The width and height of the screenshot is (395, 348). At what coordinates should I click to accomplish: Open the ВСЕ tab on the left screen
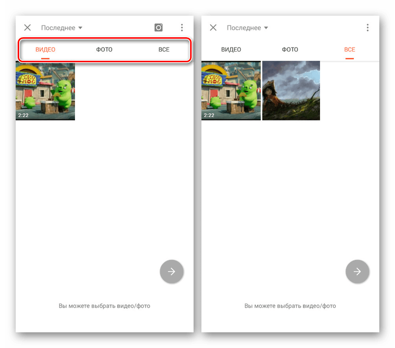point(164,49)
